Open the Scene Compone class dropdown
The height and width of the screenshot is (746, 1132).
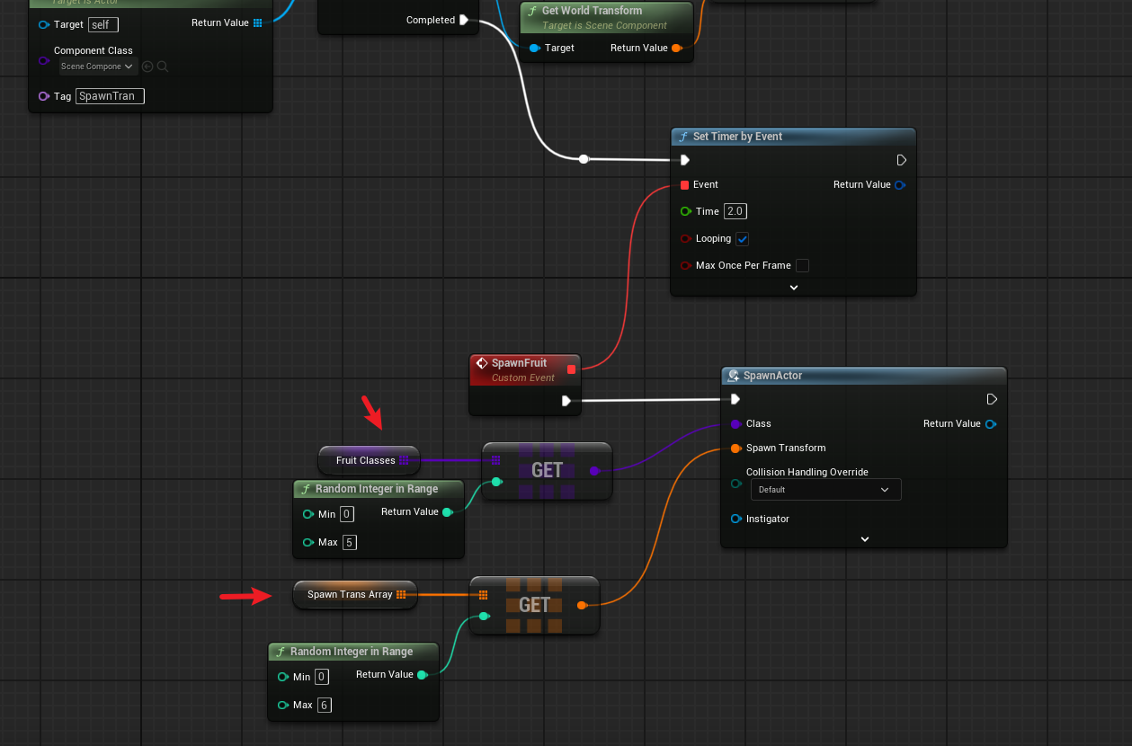[x=97, y=67]
